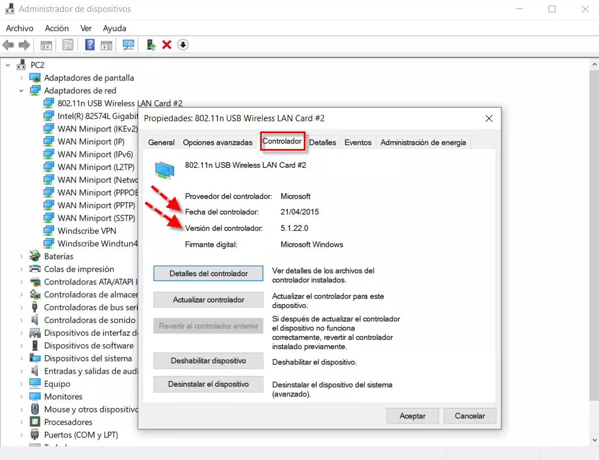Click the scan for hardware changes icon
Viewport: 599px width, 460px height.
pyautogui.click(x=129, y=45)
